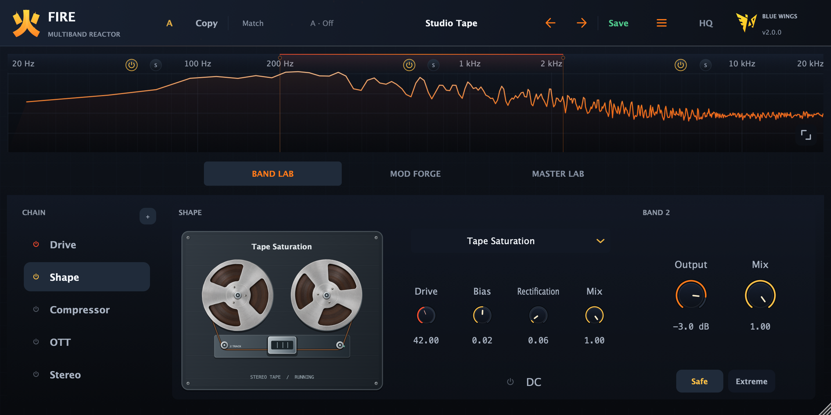Viewport: 831px width, 415px height.
Task: Toggle power for Compressor module
Action: (36, 309)
